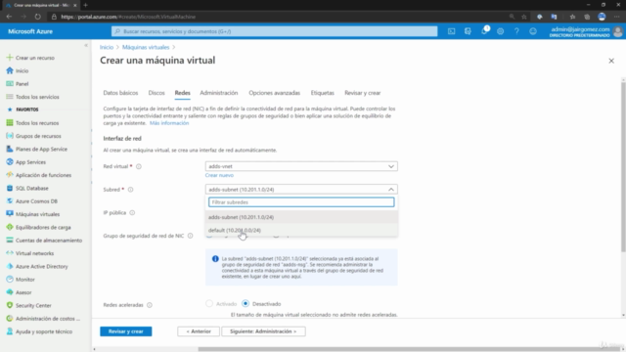
Task: Click Azure Active Directory icon
Action: click(10, 266)
